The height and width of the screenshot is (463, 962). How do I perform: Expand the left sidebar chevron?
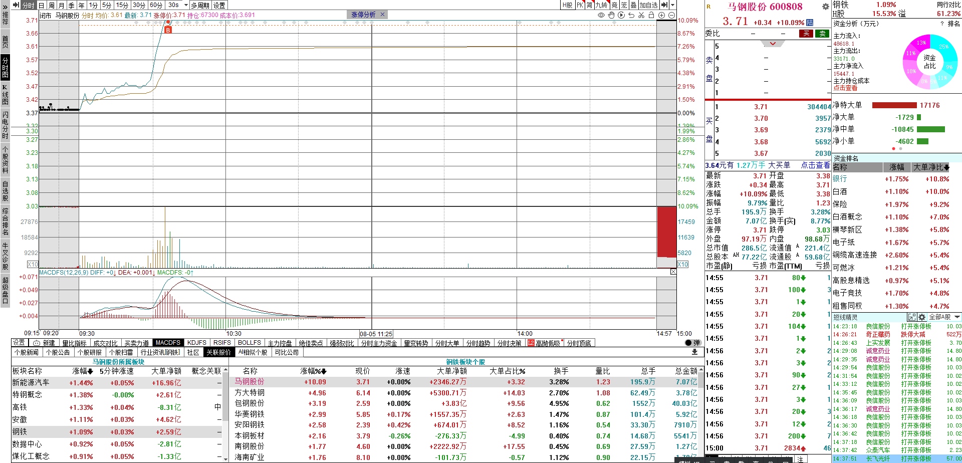pos(5,7)
